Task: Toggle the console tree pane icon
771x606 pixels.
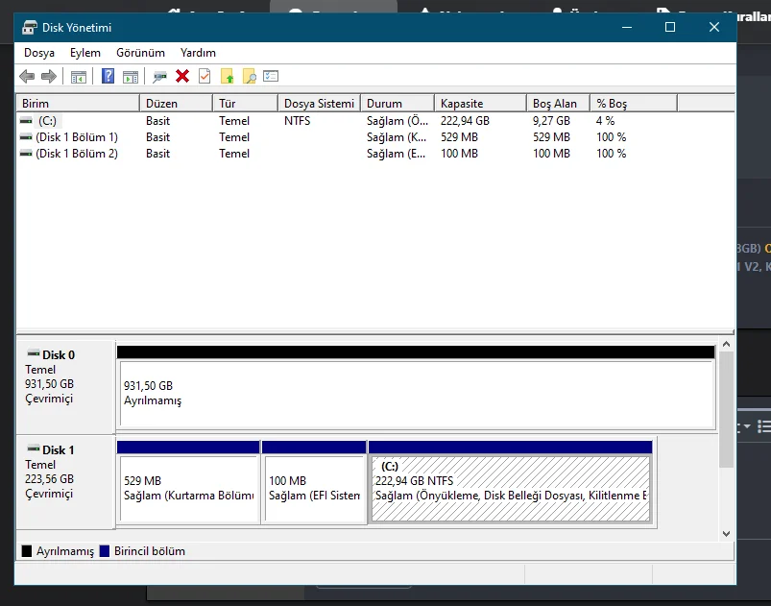Action: click(x=79, y=77)
